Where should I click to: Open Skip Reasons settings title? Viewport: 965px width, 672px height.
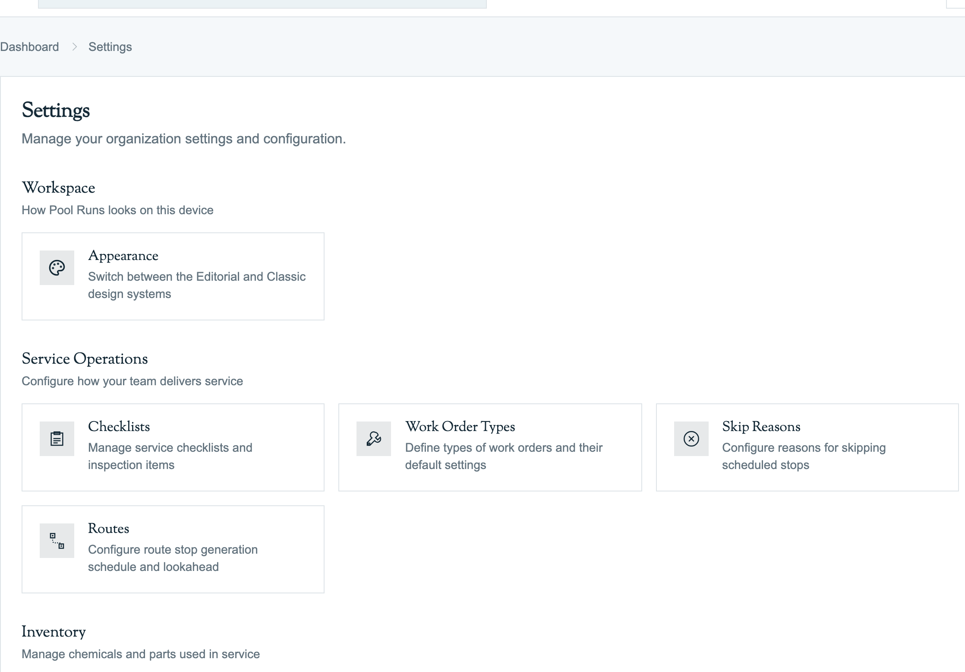(761, 427)
